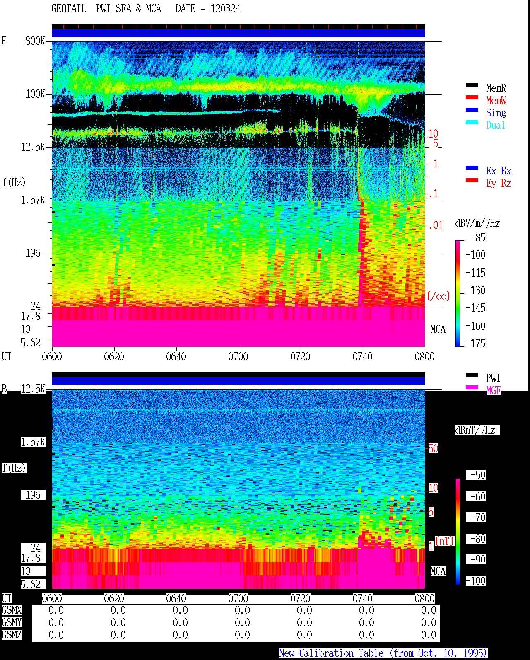
Task: Click the red MemW legend swatch
Action: pyautogui.click(x=472, y=98)
